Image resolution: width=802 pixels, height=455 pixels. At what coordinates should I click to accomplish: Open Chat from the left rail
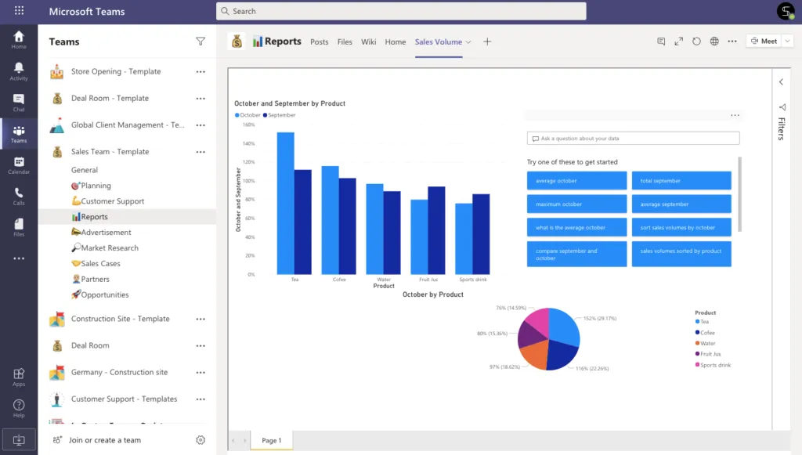pos(19,103)
